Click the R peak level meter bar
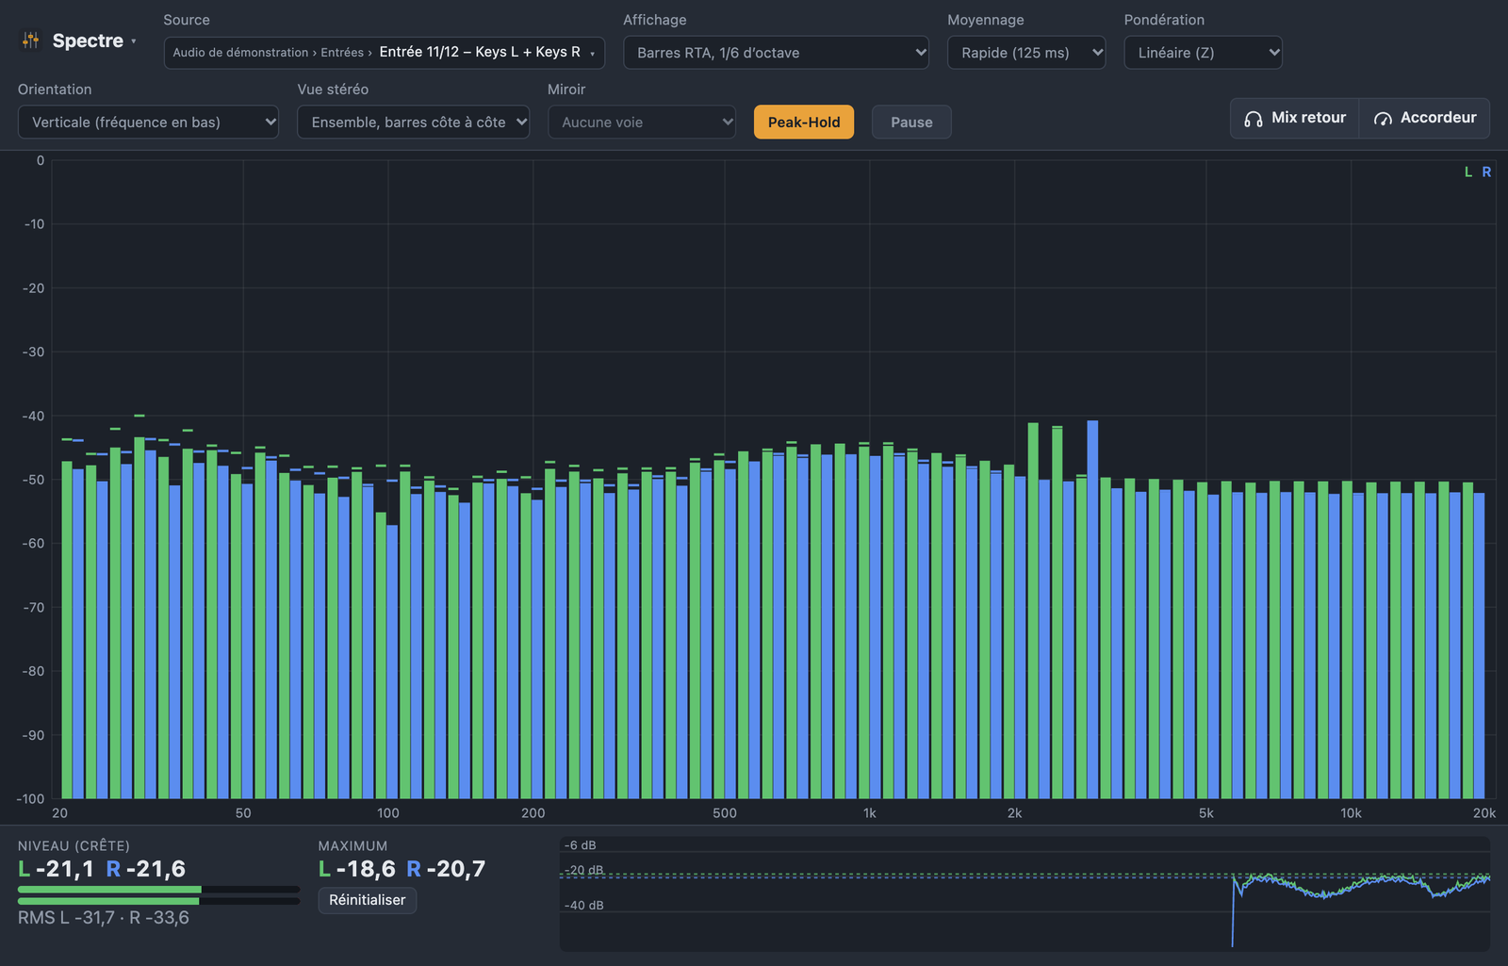This screenshot has width=1508, height=966. point(158,901)
